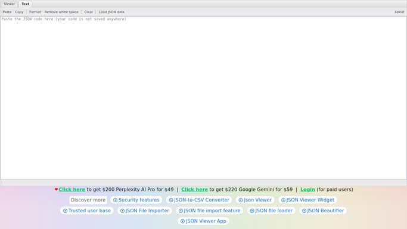The image size is (407, 229).
Task: Switch to the Viewer tab
Action: pyautogui.click(x=10, y=4)
